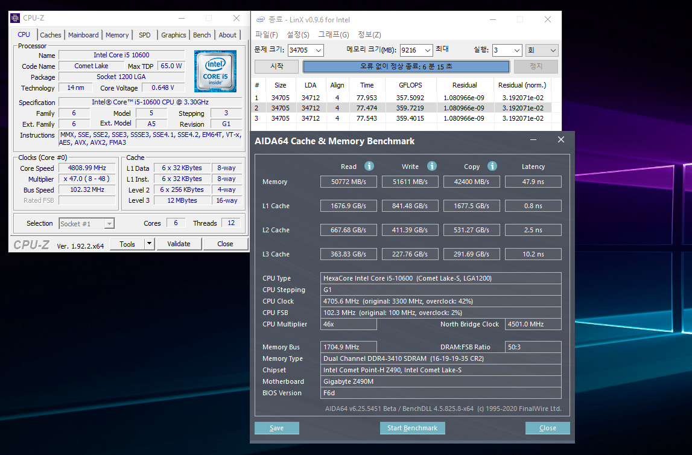
Task: Click the Write info icon in AIDA64
Action: pyautogui.click(x=431, y=166)
